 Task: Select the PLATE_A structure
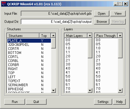(x=29, y=41)
